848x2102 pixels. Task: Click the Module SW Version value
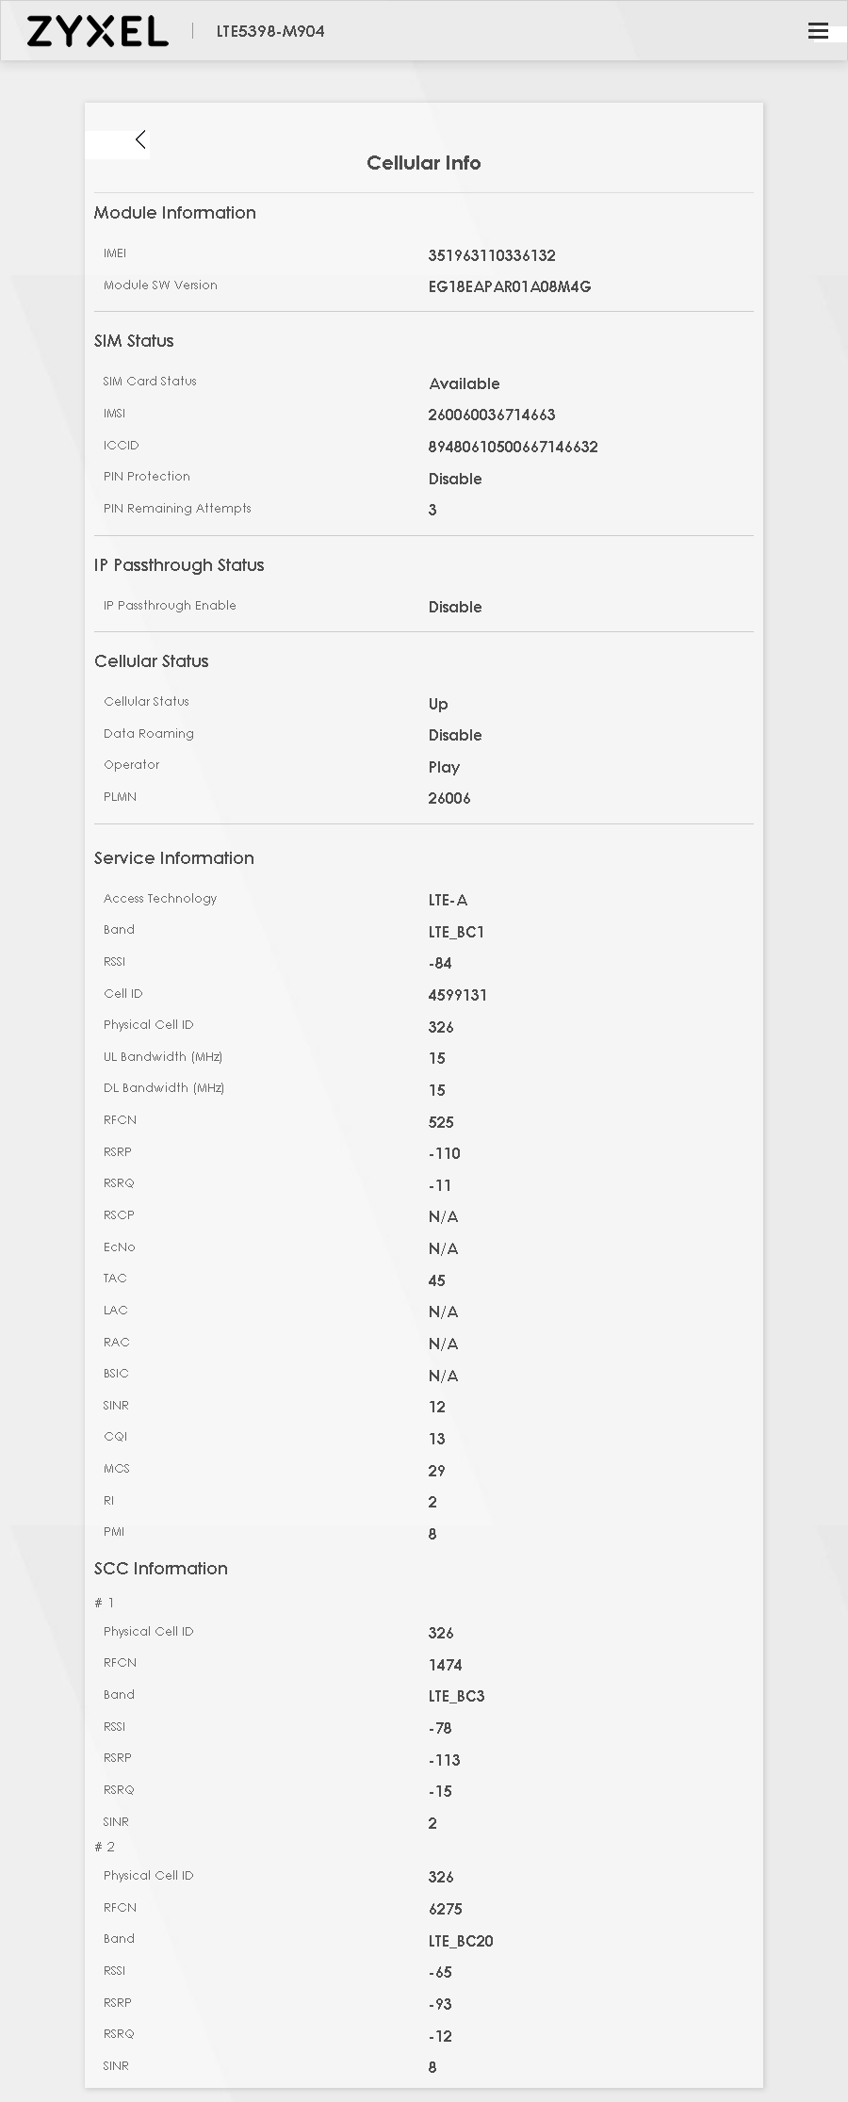(510, 286)
